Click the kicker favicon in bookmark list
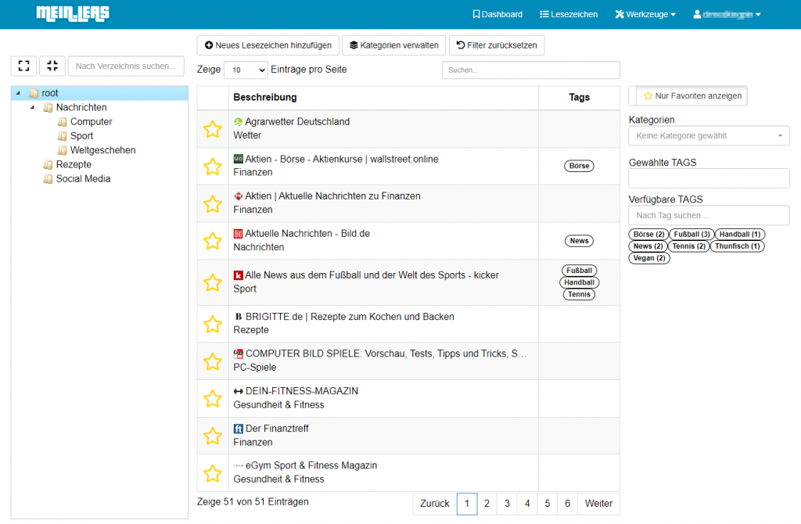 point(239,275)
